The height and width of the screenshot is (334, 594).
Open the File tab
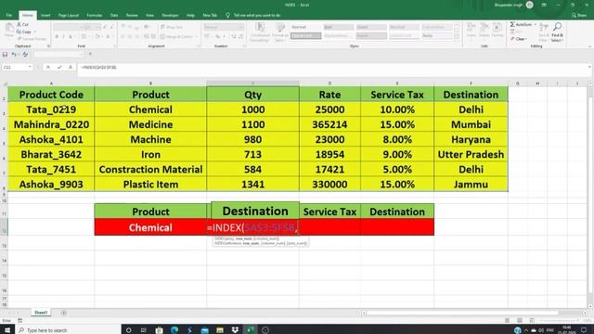[9, 15]
